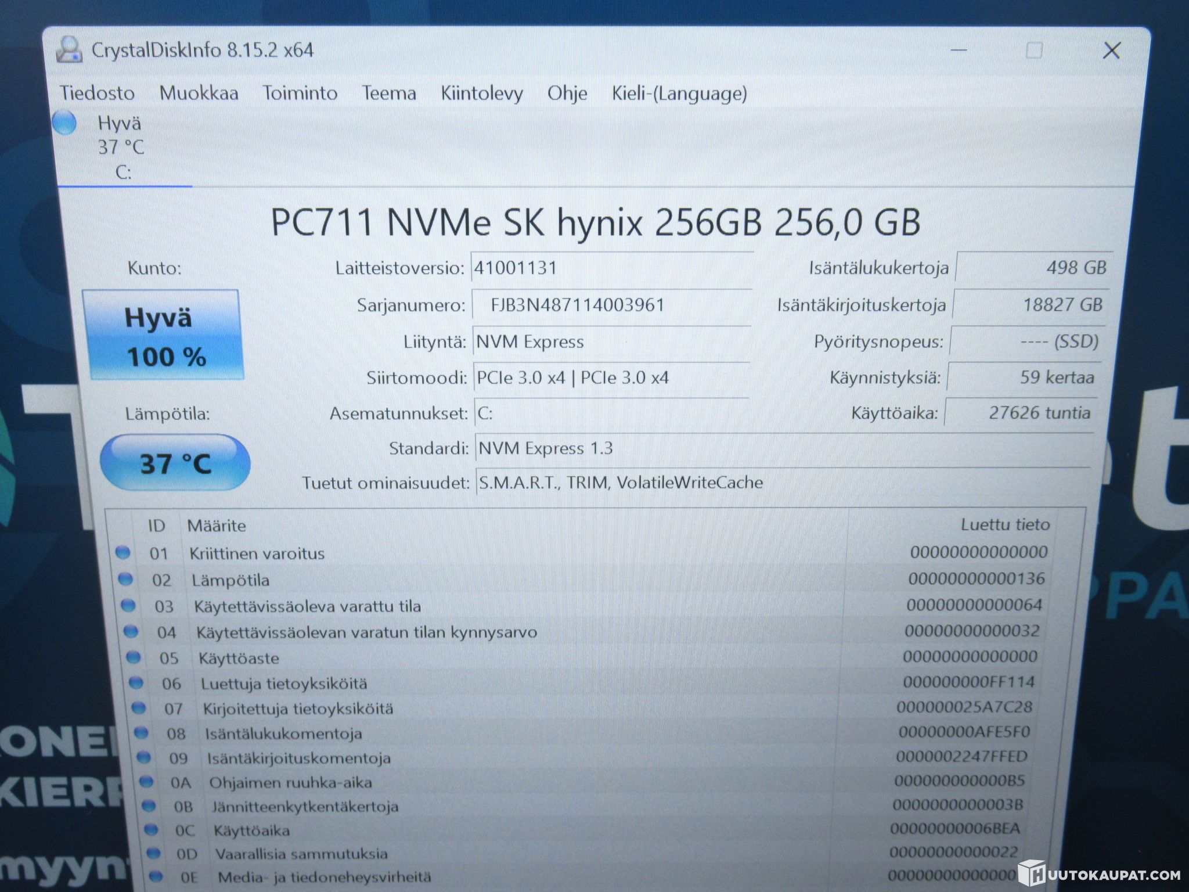Select the Isäntäkirjoituskomentoja row
The height and width of the screenshot is (892, 1189).
[x=582, y=757]
